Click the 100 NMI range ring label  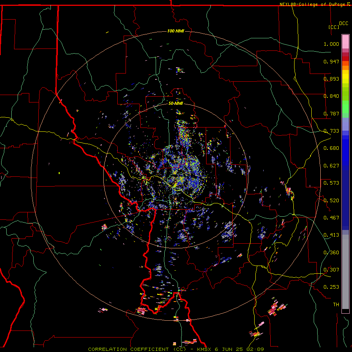[176, 31]
